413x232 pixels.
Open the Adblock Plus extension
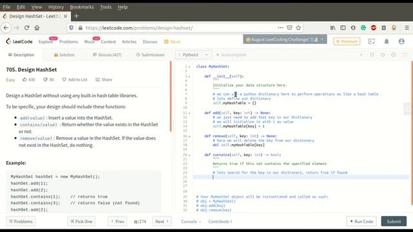point(374,28)
